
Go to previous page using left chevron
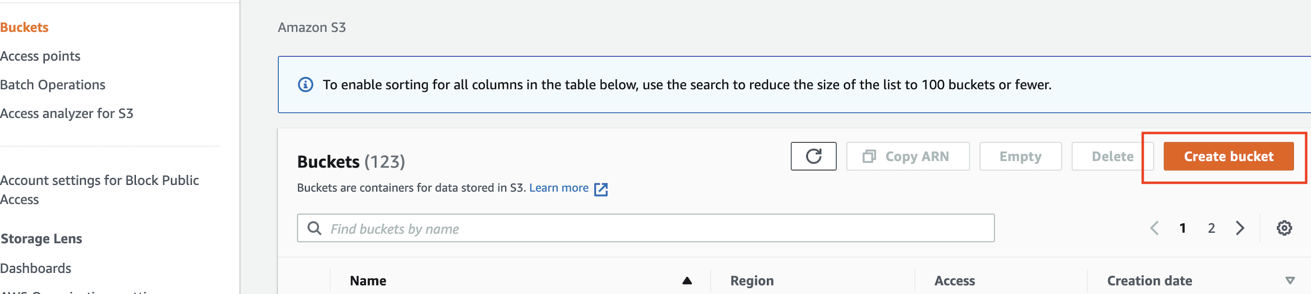[1154, 228]
